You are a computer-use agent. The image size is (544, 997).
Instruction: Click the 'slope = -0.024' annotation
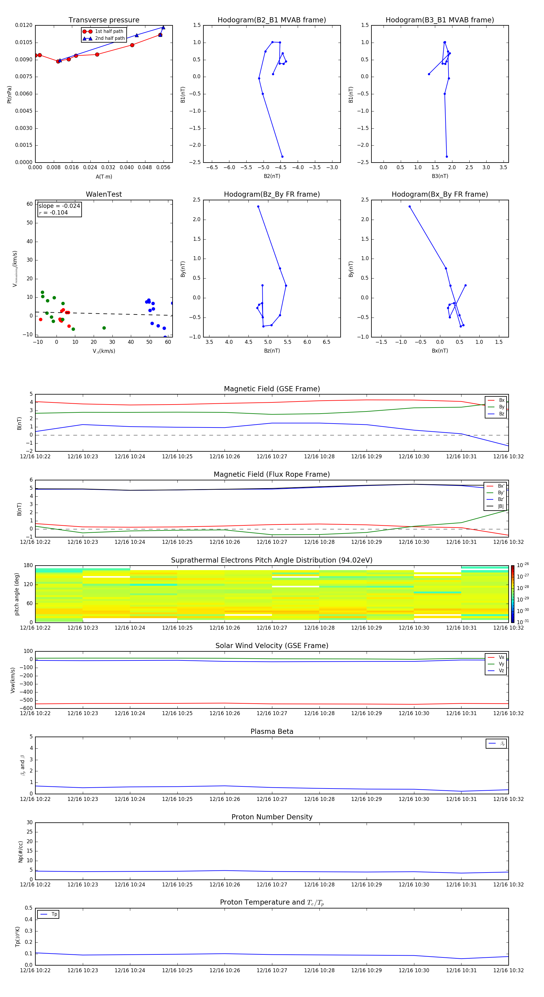(59, 206)
